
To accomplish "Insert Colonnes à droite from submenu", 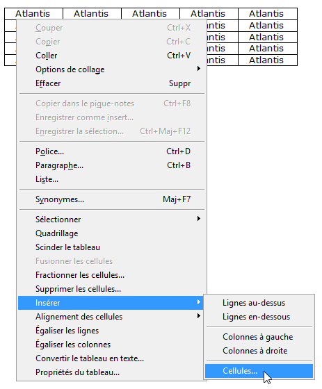I will click(259, 351).
